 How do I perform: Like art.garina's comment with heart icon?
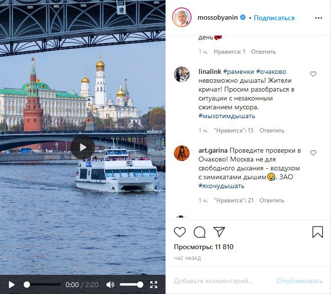(313, 153)
